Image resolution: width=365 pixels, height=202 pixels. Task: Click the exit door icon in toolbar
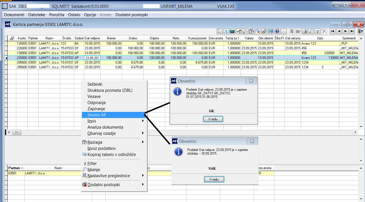pos(361,31)
